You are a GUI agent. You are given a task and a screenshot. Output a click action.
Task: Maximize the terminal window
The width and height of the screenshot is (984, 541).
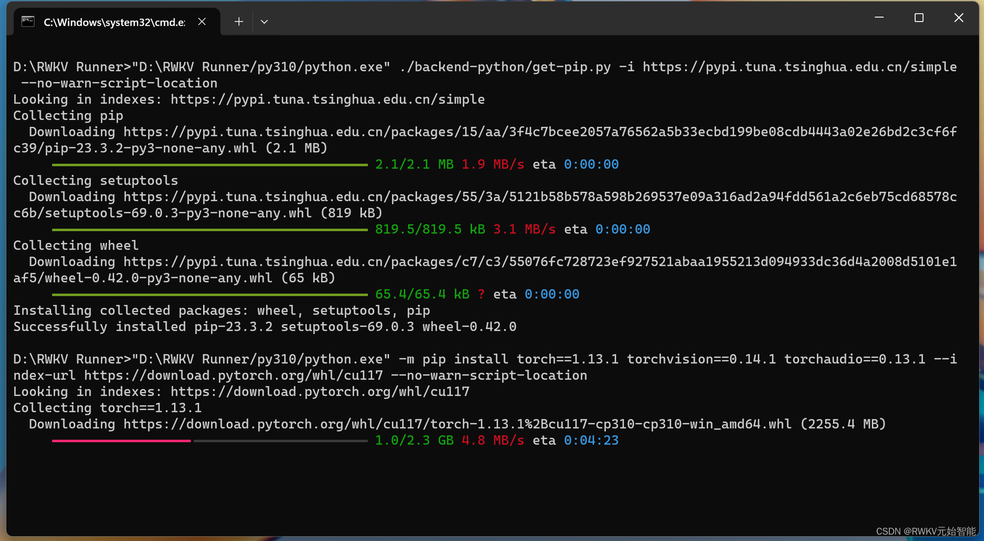tap(919, 18)
